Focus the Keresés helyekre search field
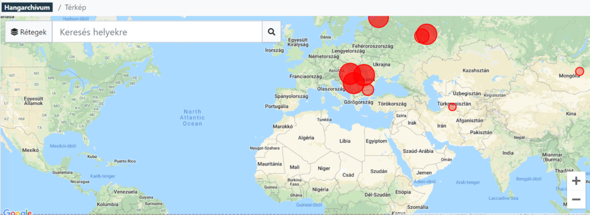Screen dimensions: 590x215 (x=157, y=32)
